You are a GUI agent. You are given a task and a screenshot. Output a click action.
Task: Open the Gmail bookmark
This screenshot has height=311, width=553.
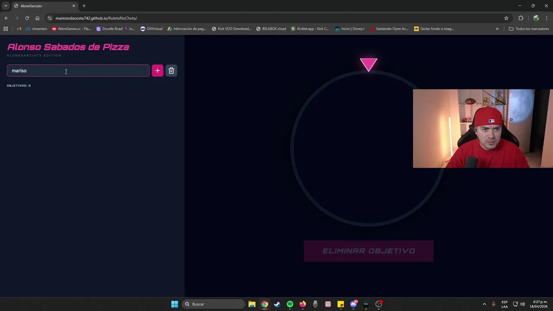(x=19, y=29)
